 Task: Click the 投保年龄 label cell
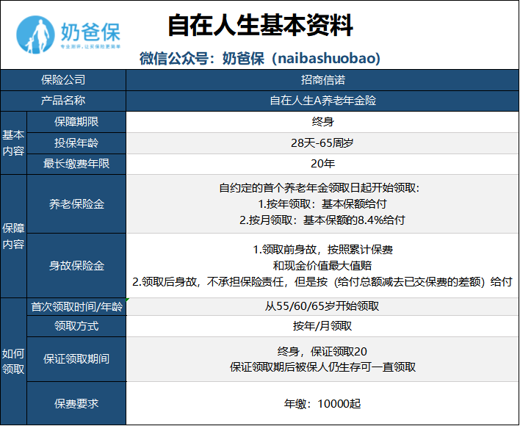point(76,143)
